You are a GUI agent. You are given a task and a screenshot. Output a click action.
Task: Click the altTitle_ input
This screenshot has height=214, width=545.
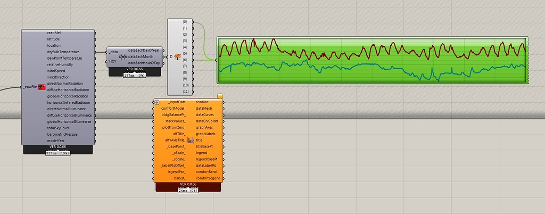(x=179, y=134)
